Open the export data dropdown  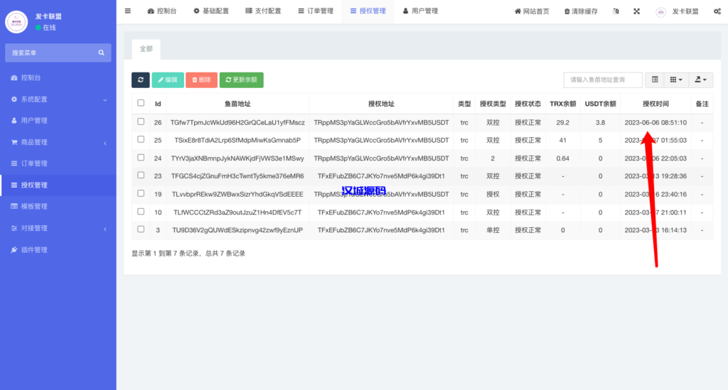[700, 80]
